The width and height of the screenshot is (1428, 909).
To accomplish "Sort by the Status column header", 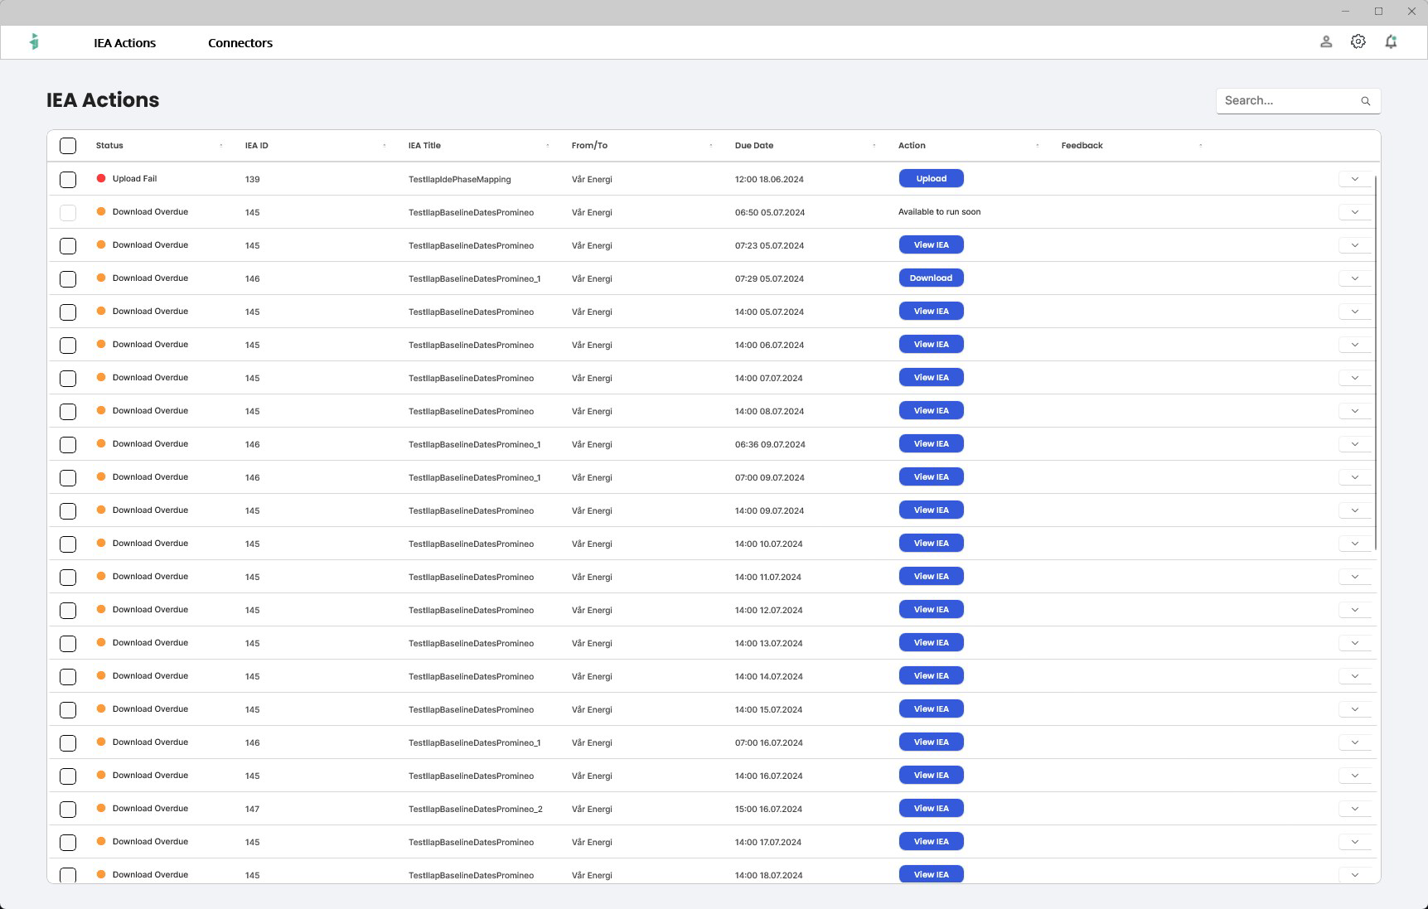I will [x=109, y=146].
